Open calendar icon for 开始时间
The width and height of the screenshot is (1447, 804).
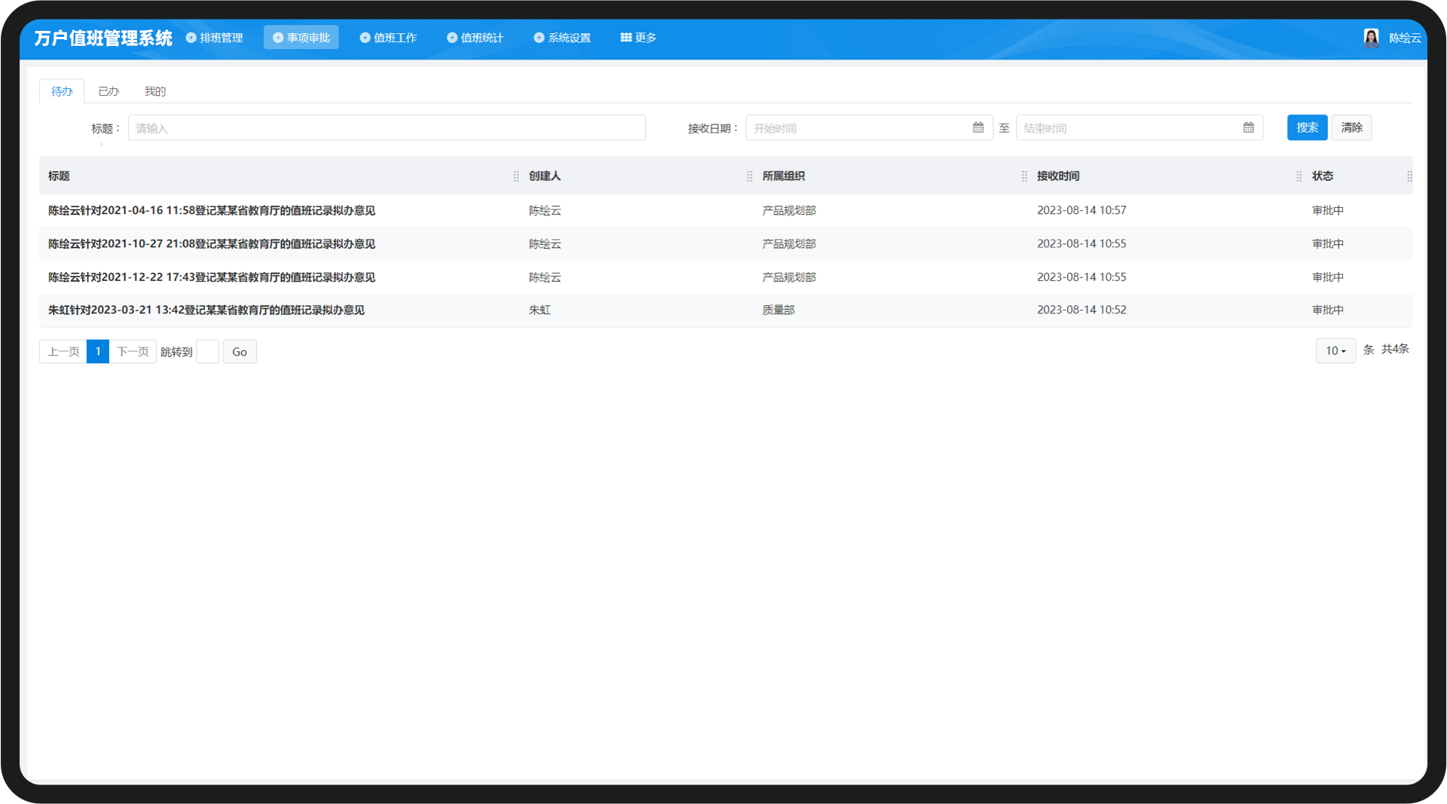click(x=978, y=127)
